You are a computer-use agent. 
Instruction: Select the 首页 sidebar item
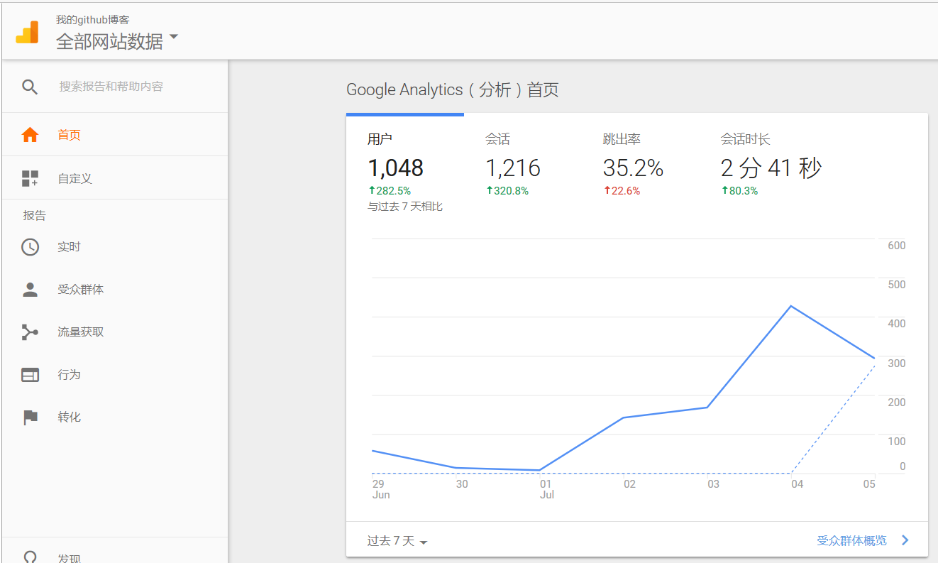coord(115,135)
